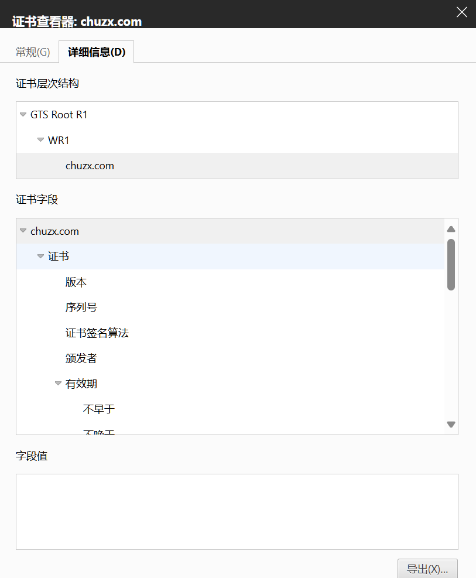Collapse the 证书 tree arrow
The image size is (476, 578).
pyautogui.click(x=40, y=256)
